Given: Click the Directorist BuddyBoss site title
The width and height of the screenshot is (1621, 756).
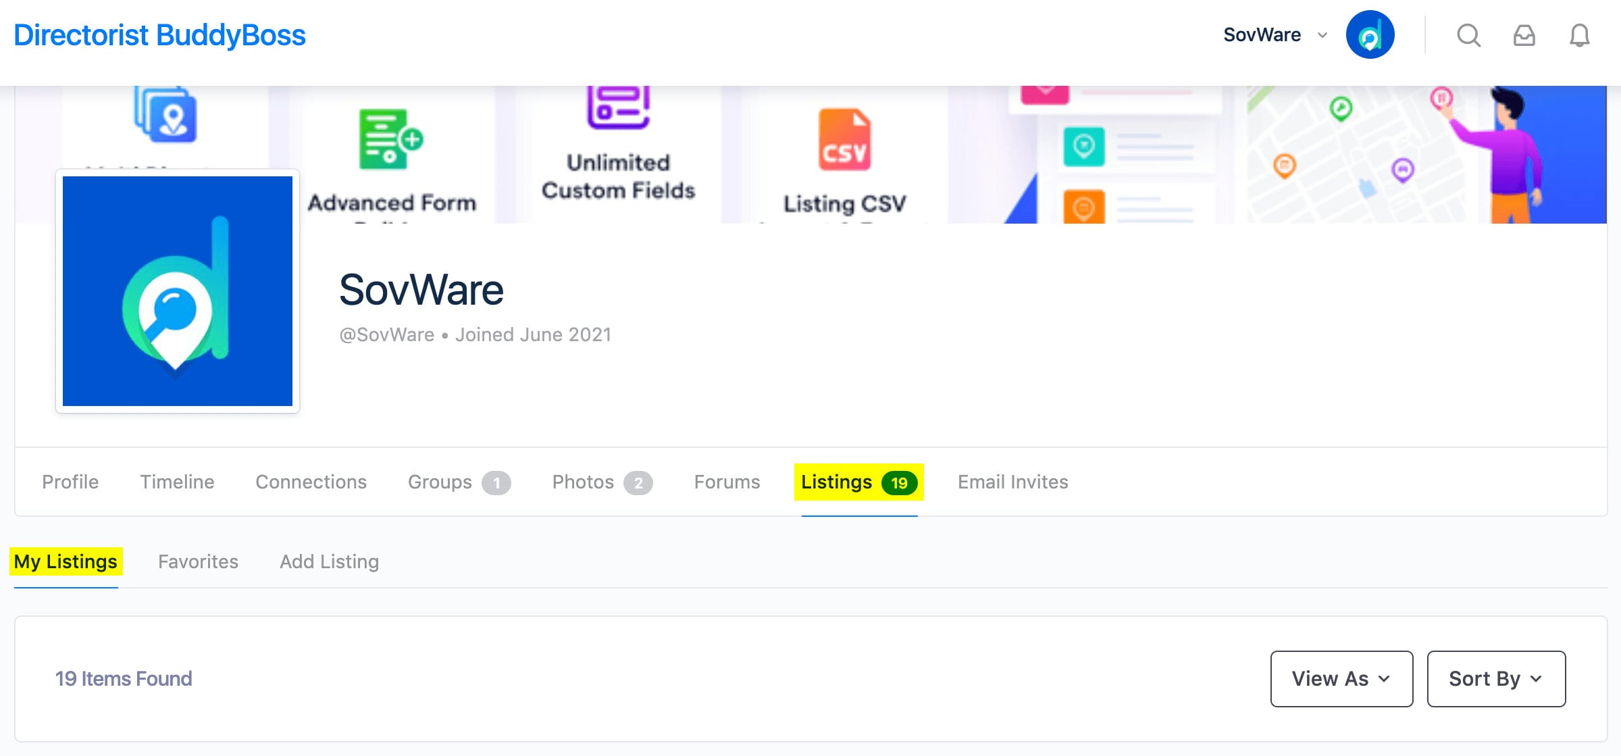Looking at the screenshot, I should pyautogui.click(x=159, y=35).
